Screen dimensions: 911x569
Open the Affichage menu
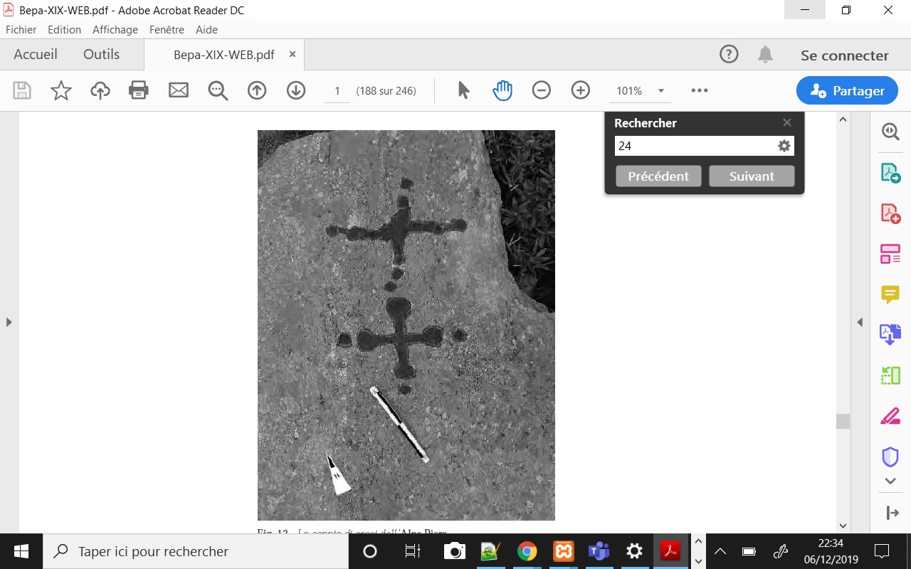click(115, 30)
